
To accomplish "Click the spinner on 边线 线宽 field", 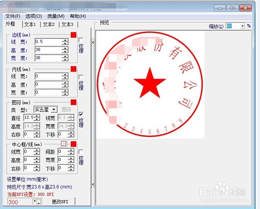I will coord(65,42).
